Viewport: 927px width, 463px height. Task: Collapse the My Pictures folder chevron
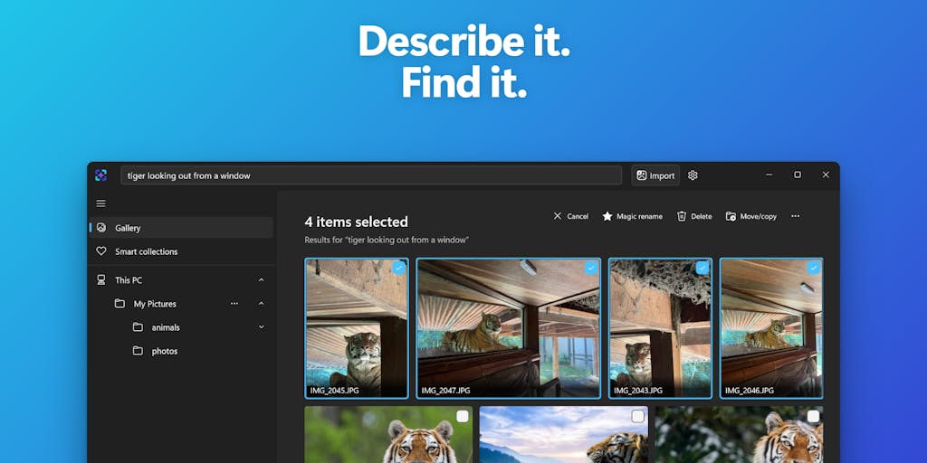coord(262,304)
